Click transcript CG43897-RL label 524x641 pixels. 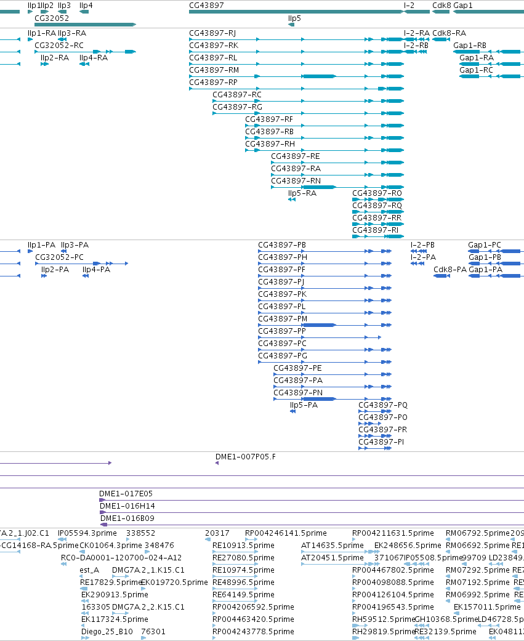pyautogui.click(x=213, y=58)
